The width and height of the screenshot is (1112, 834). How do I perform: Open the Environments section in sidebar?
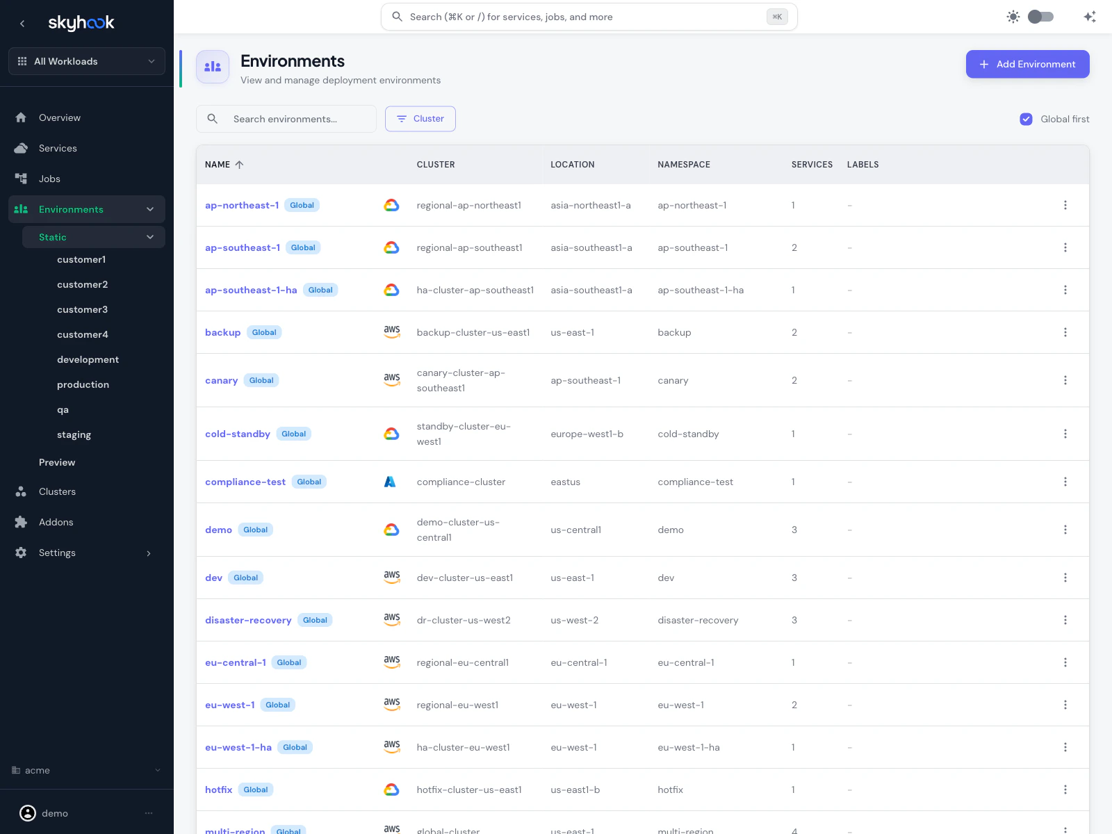pos(70,209)
